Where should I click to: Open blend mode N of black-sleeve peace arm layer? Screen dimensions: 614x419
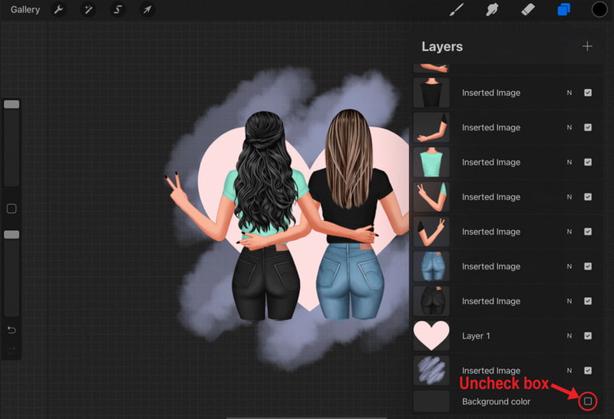pyautogui.click(x=569, y=232)
